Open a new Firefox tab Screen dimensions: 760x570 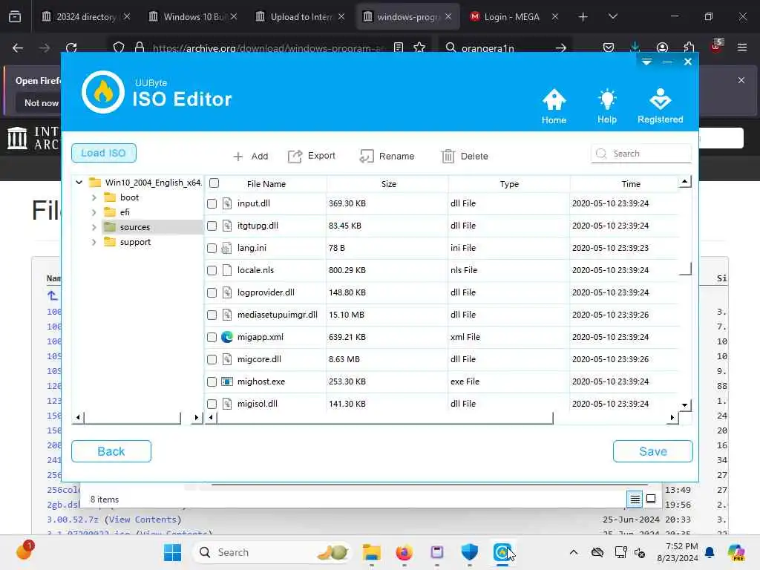583,17
